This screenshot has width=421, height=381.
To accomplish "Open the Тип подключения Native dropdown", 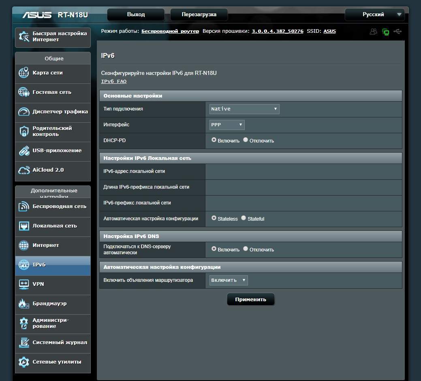I will coord(244,109).
